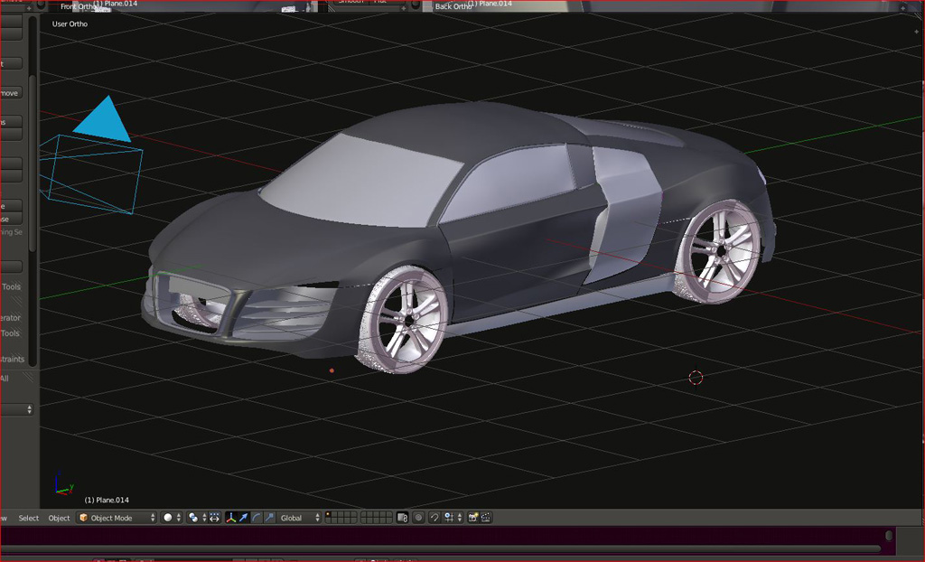Expand the Constraints panel in tool shelf

point(13,359)
